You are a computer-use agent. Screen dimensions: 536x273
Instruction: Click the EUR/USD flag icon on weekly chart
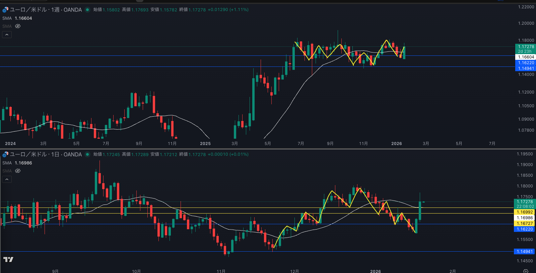[x=5, y=10]
